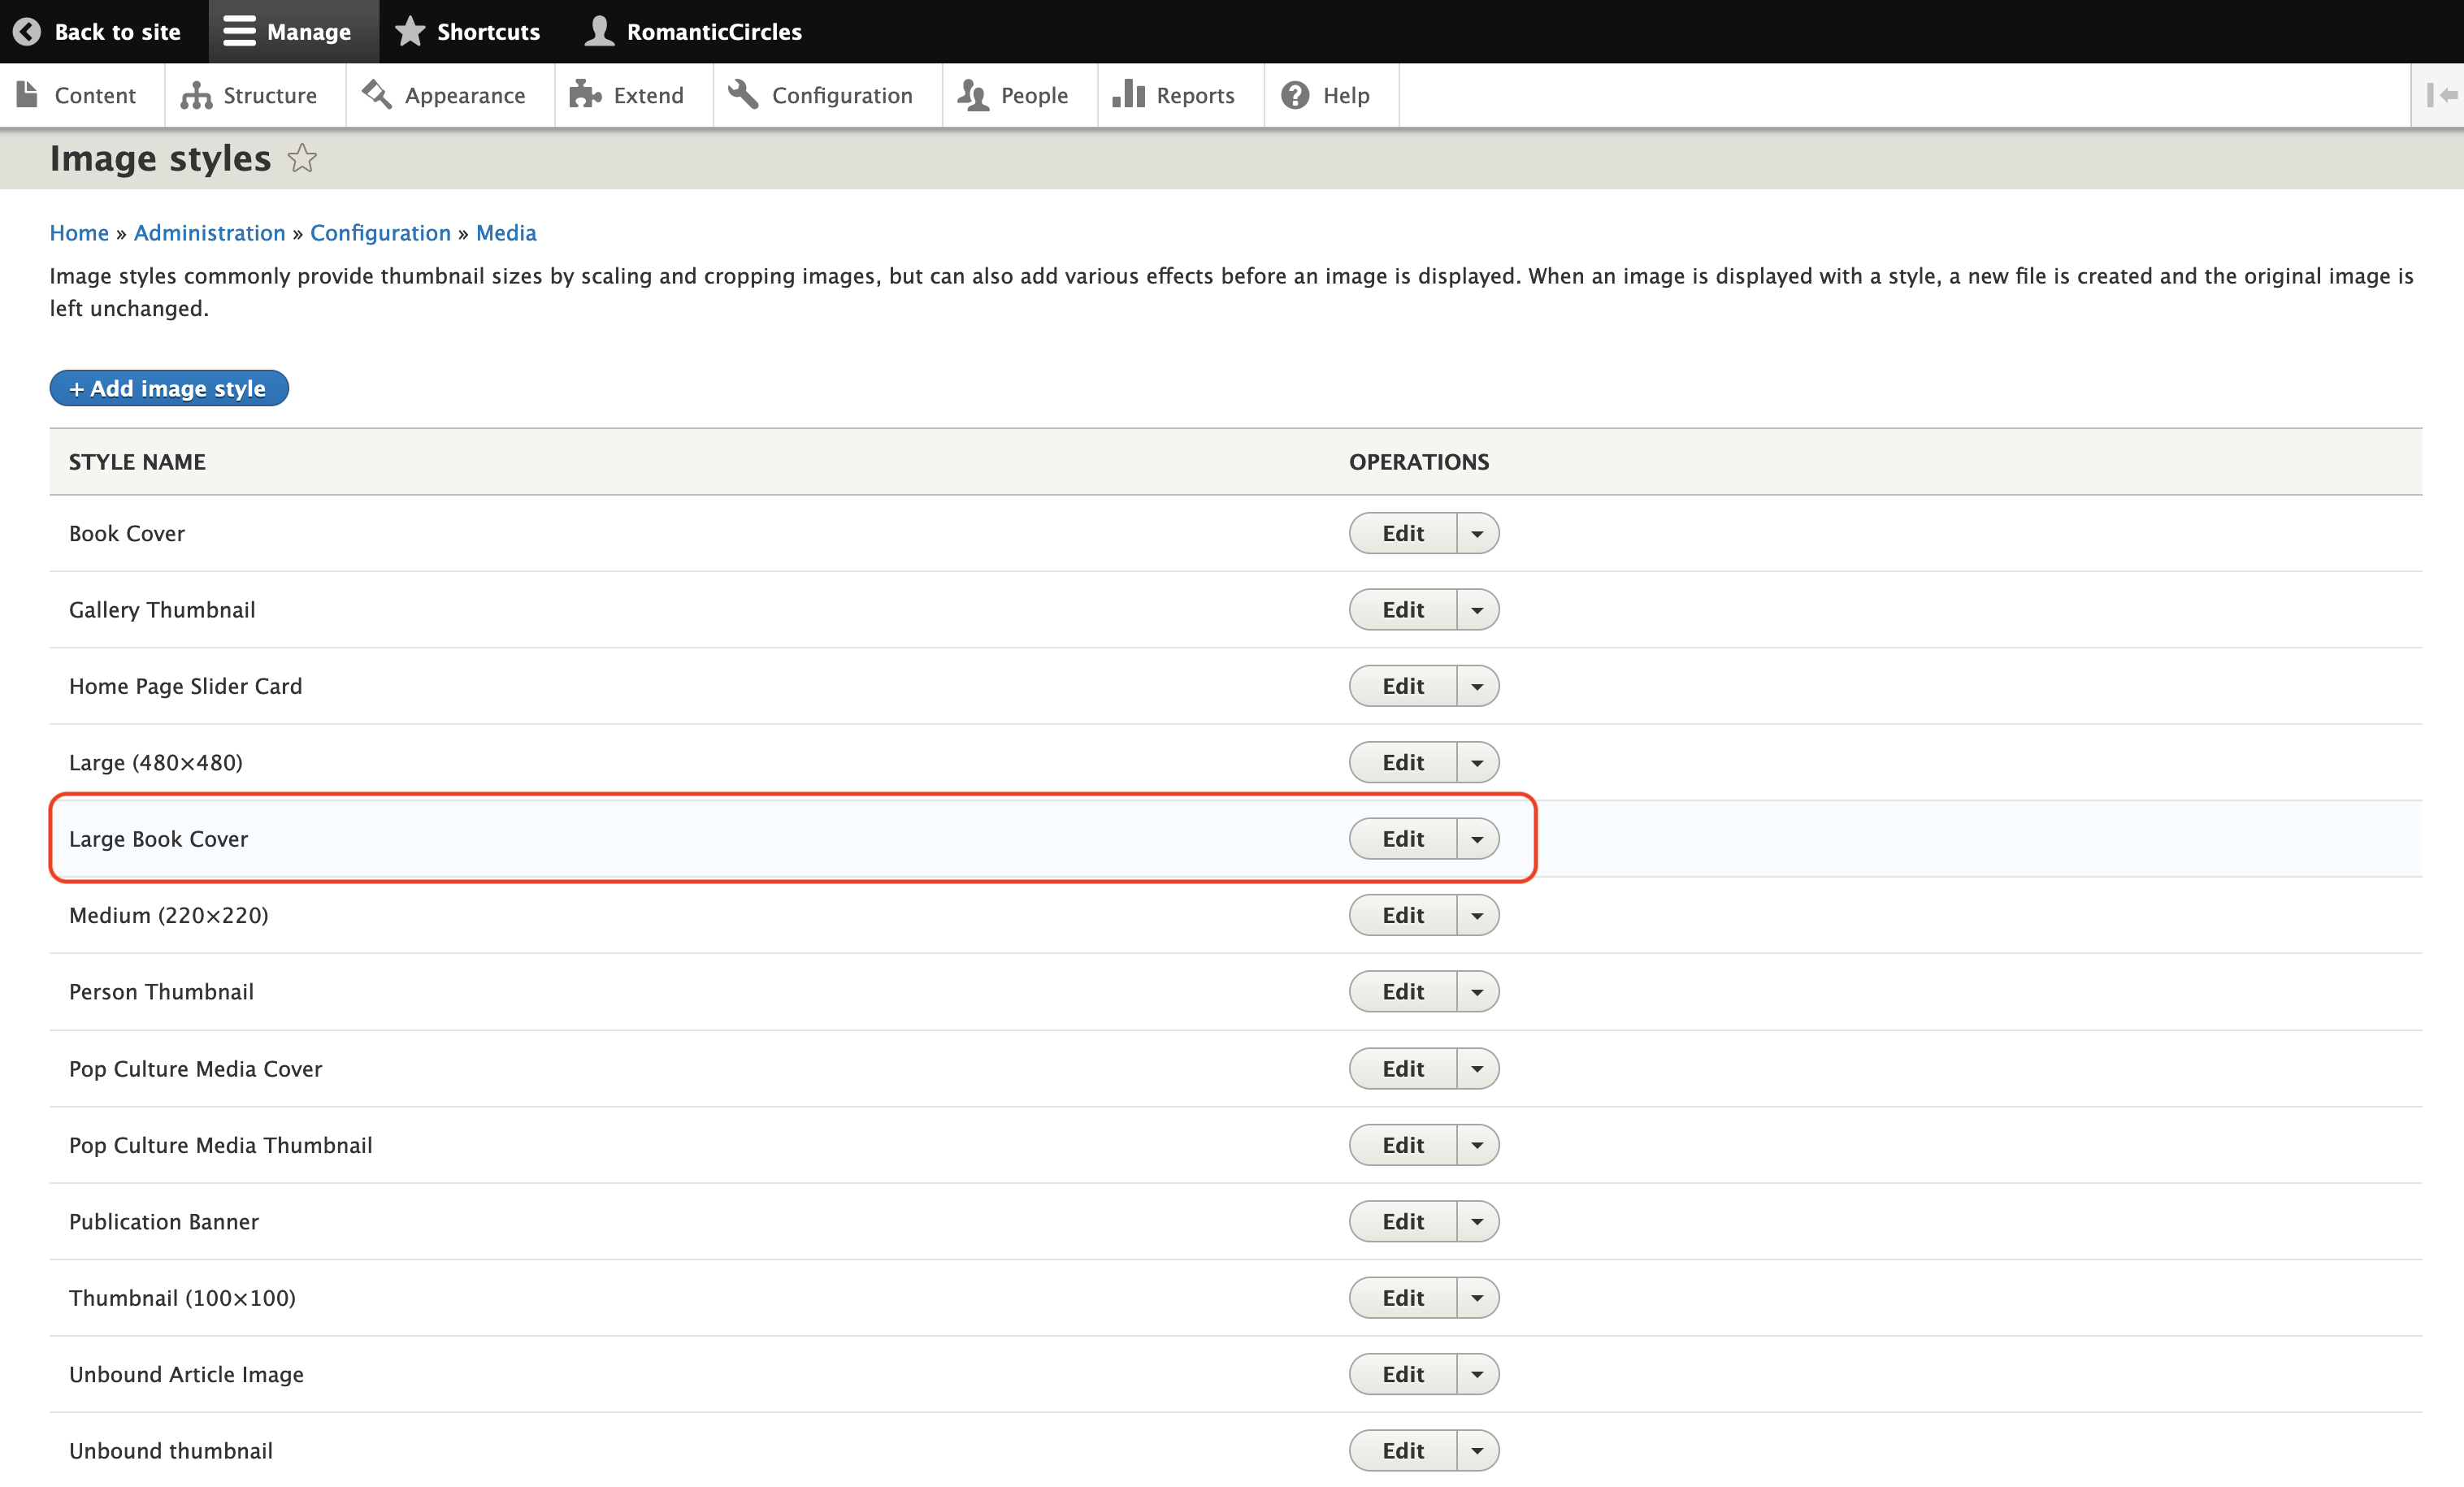Click the Add image style button
2464x1487 pixels.
coord(169,388)
